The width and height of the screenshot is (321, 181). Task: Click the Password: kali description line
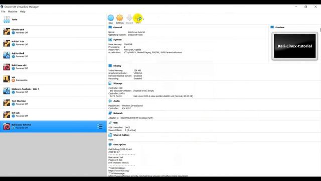115,160
